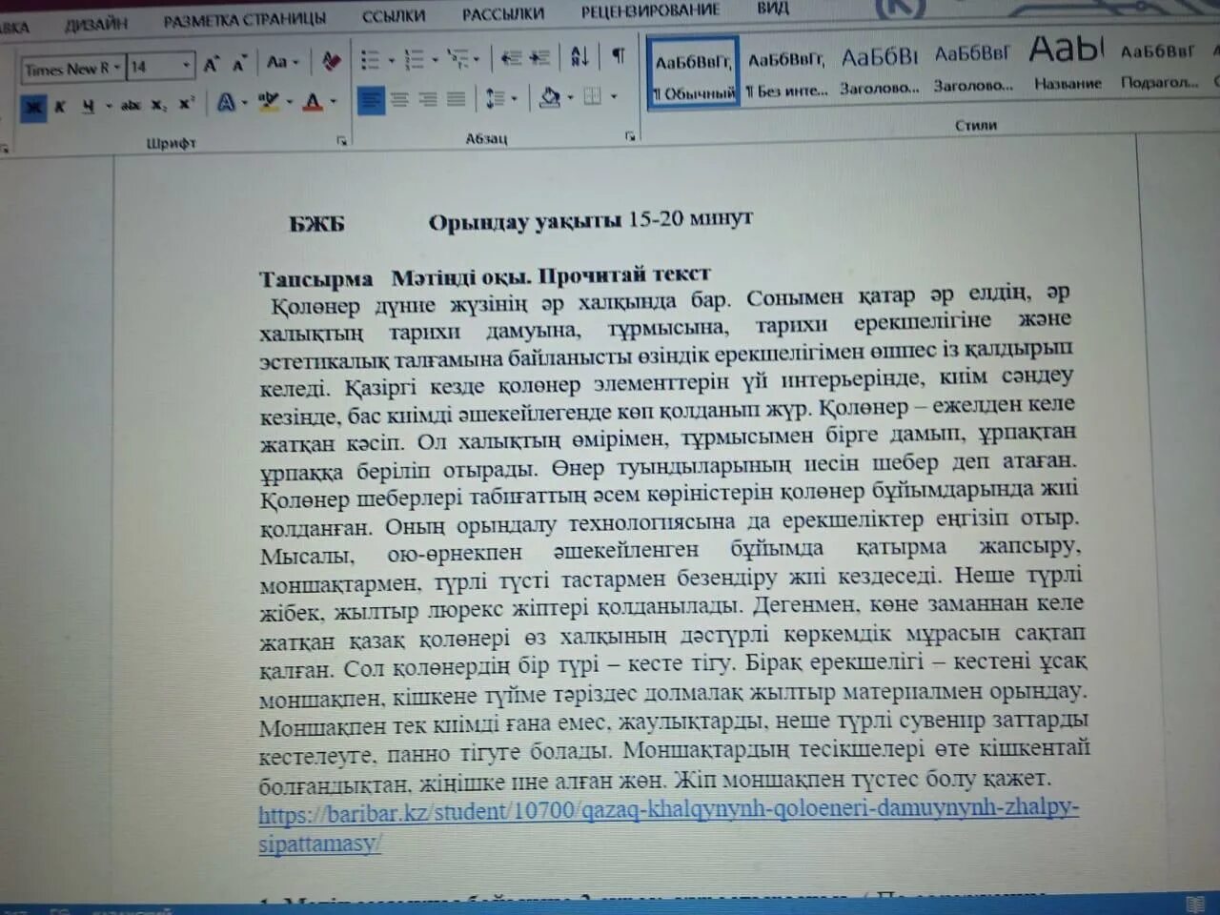Click the heading text 'БЖБ'
Screen dimensions: 1220x915
click(317, 225)
